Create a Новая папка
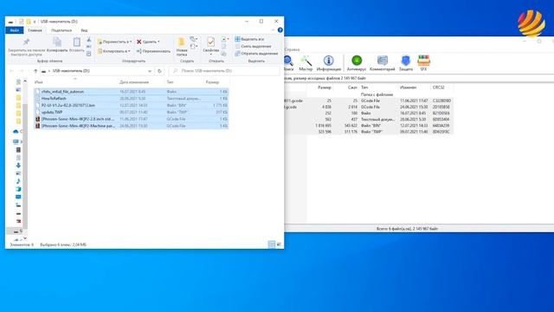 click(182, 47)
